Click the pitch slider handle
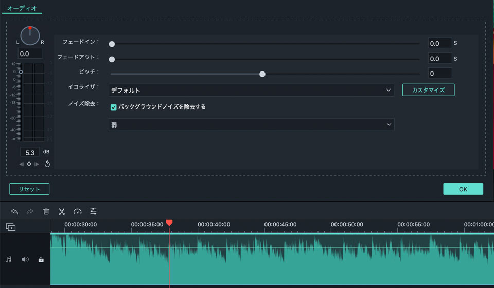This screenshot has height=288, width=494. (262, 74)
